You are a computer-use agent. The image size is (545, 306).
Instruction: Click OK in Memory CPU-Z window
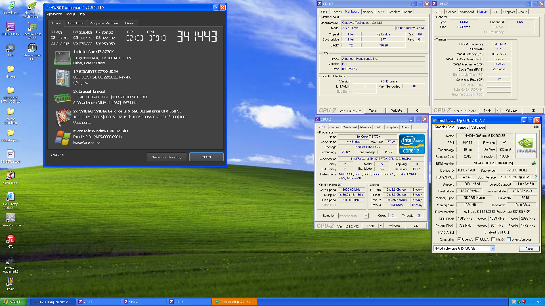(x=533, y=110)
